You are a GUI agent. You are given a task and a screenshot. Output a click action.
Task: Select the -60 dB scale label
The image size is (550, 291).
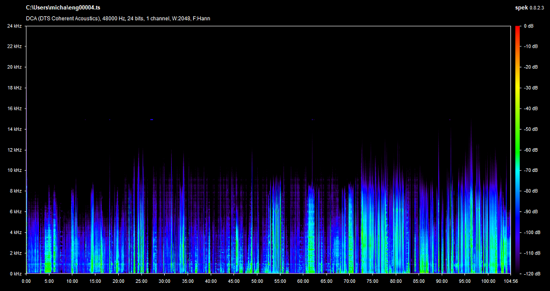click(530, 150)
